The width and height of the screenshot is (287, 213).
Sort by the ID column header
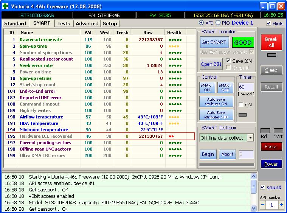[x=11, y=33]
